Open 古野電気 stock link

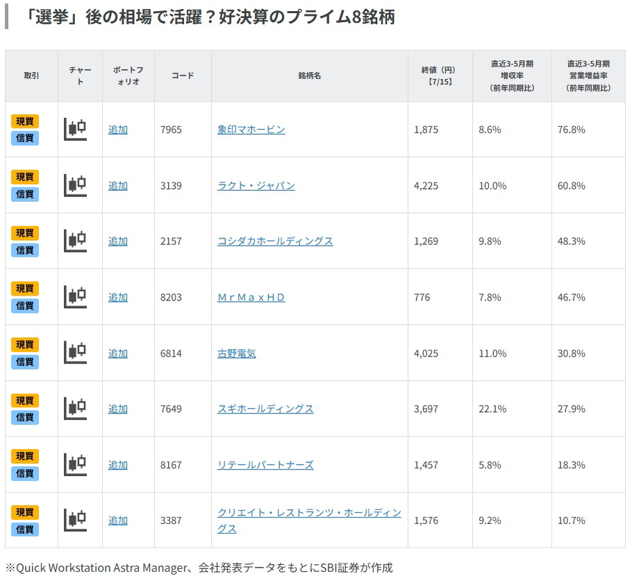pos(237,353)
